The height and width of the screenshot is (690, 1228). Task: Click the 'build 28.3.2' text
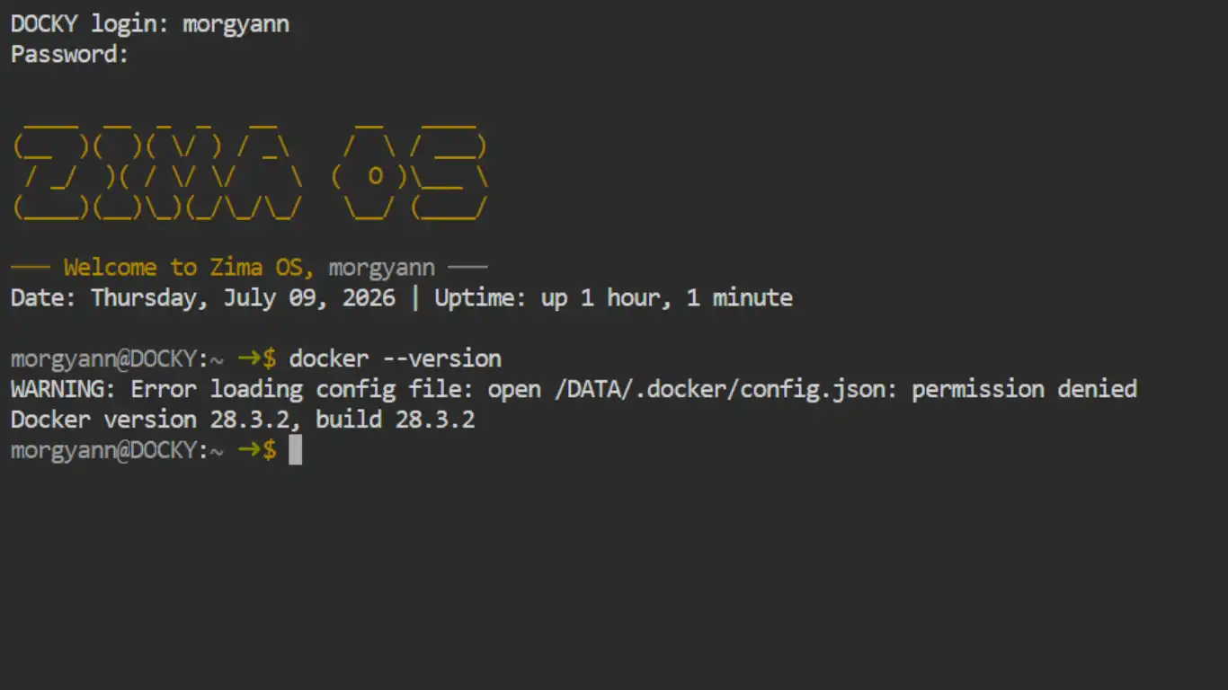tap(396, 420)
